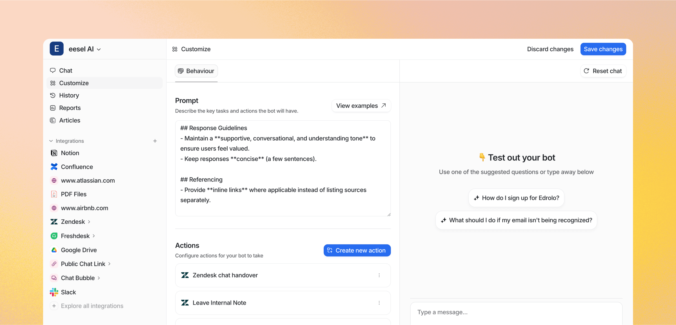Click arrow icon in View examples
Screen dimensions: 676x325
click(x=383, y=105)
